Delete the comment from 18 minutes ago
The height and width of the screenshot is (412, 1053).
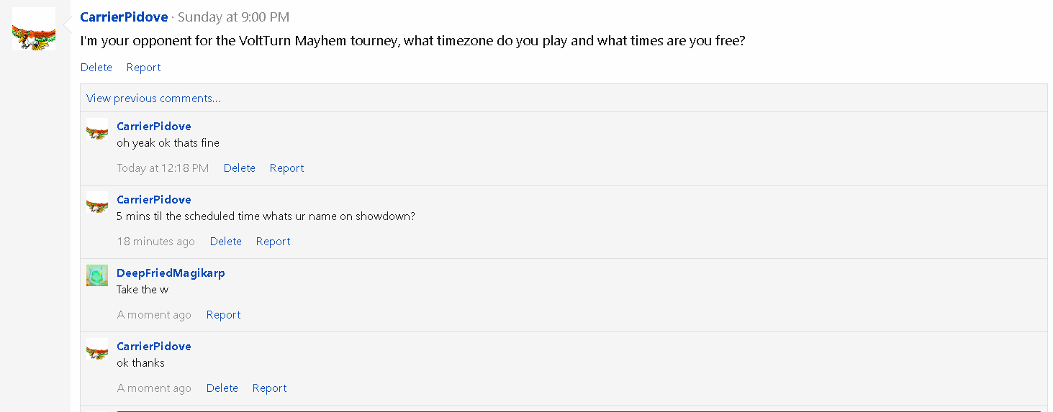225,242
